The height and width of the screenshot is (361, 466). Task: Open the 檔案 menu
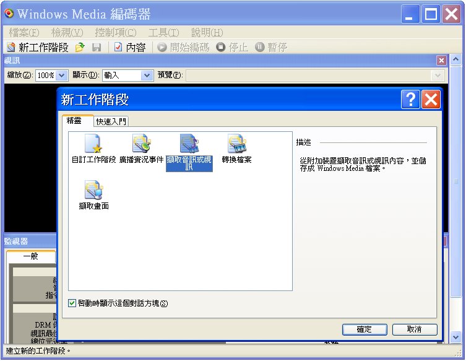24,32
